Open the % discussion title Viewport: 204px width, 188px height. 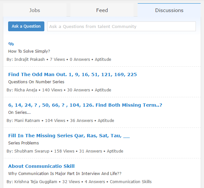point(11,44)
